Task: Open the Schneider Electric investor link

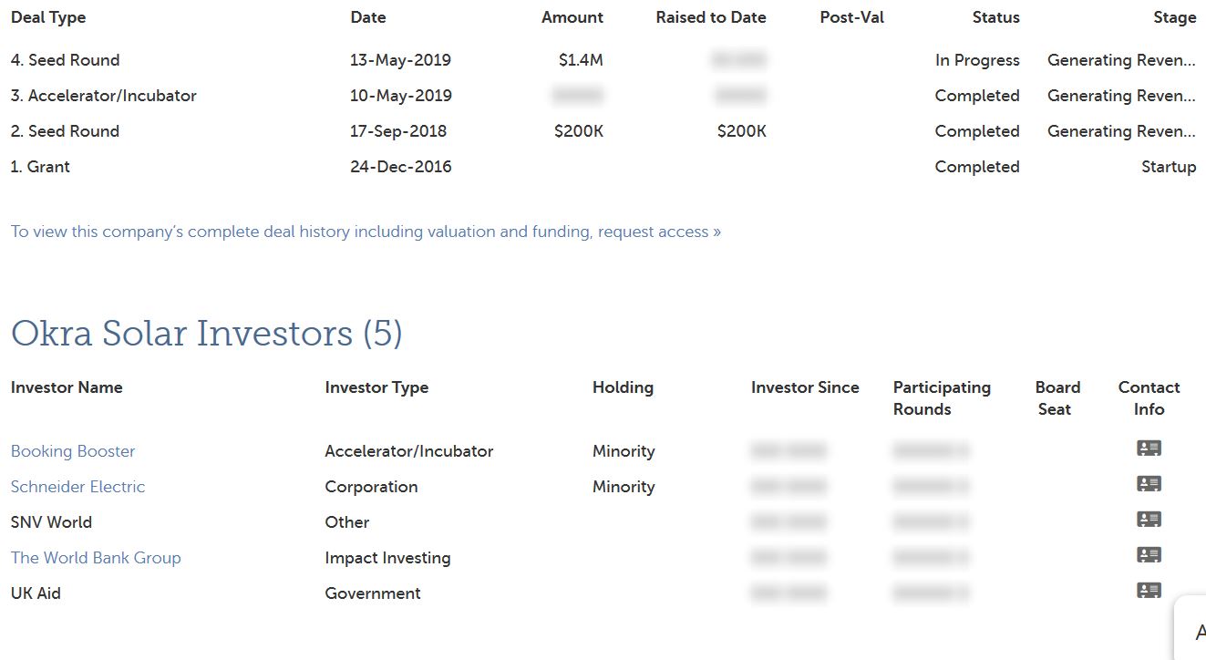Action: [x=77, y=487]
